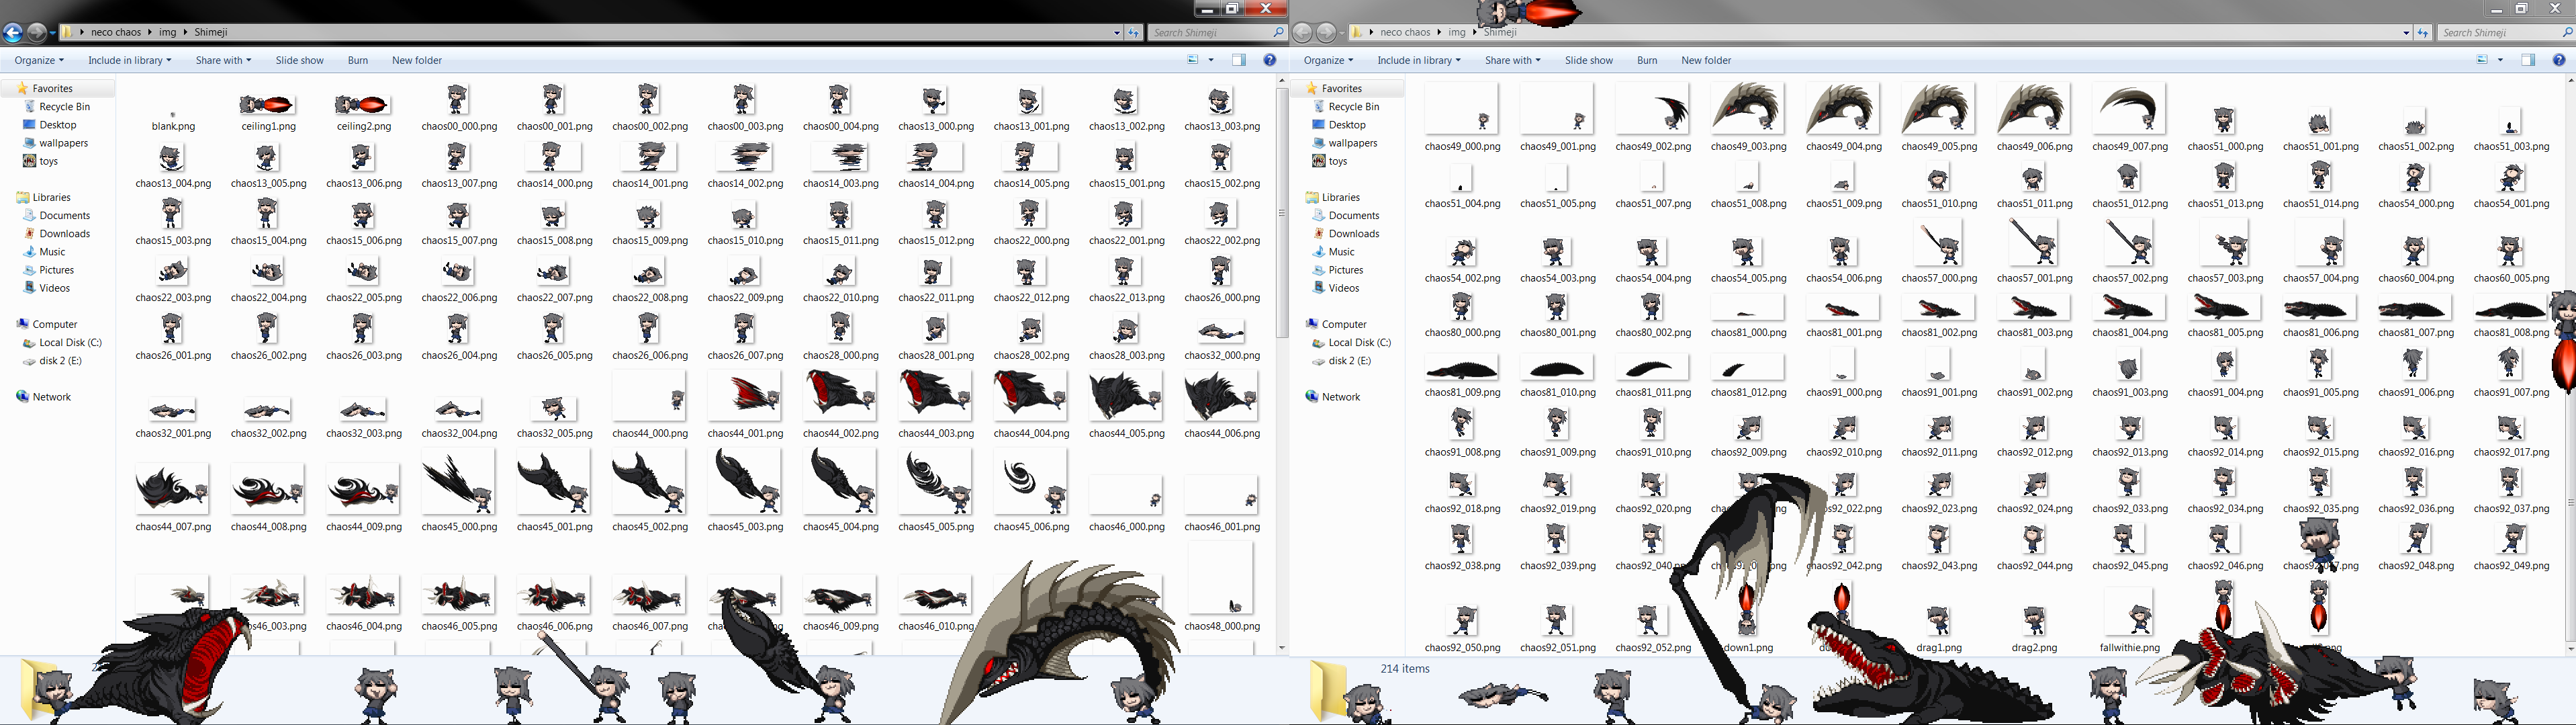Click the help icon in left window toolbar
The image size is (2576, 725).
pyautogui.click(x=1269, y=60)
